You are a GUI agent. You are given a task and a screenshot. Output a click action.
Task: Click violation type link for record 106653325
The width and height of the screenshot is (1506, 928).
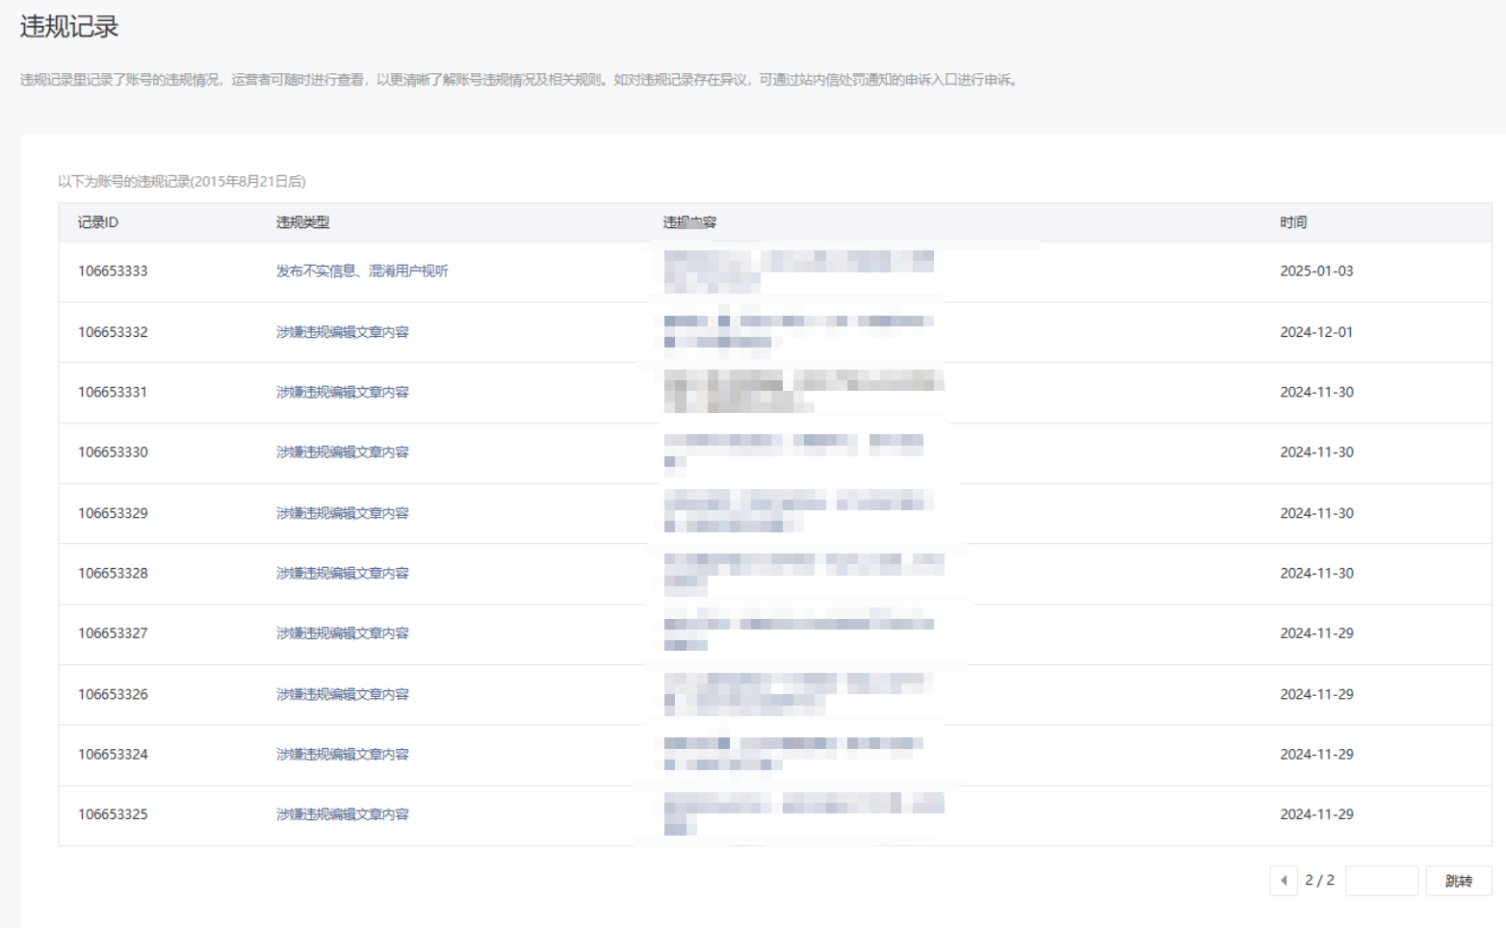coord(342,814)
